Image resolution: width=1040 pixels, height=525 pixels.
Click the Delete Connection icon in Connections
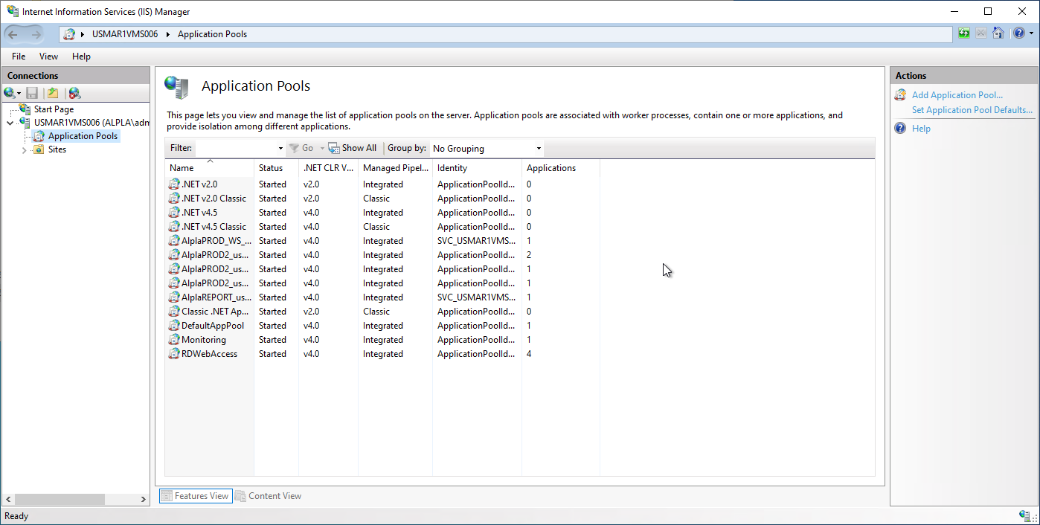[x=74, y=93]
